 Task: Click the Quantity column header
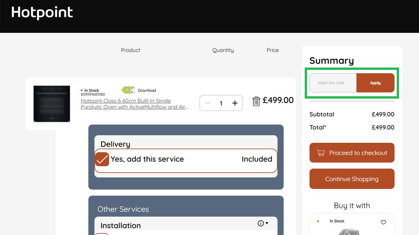pos(223,50)
